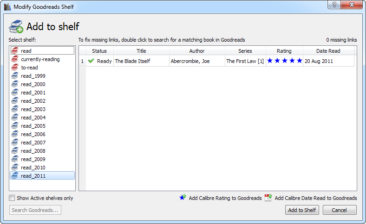Viewport: 366px width, 224px height.
Task: Click the 20 Aug 2011 date cell
Action: (329, 61)
